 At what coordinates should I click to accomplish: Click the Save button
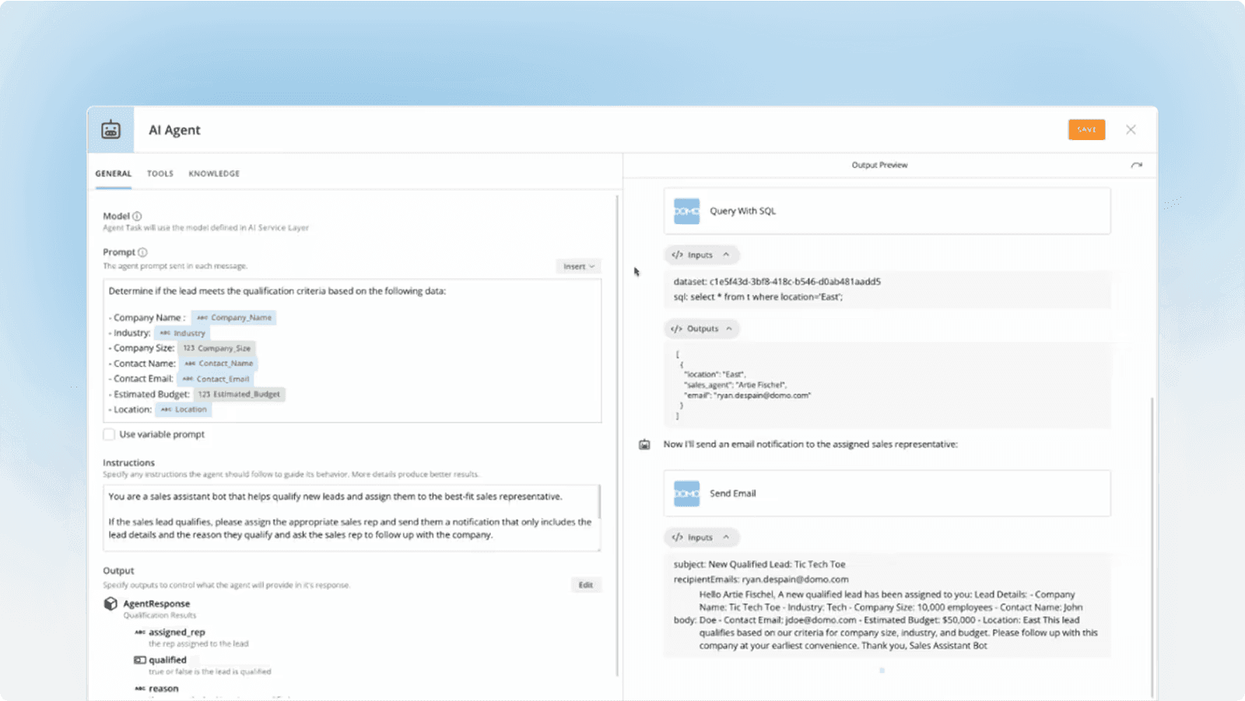coord(1086,130)
